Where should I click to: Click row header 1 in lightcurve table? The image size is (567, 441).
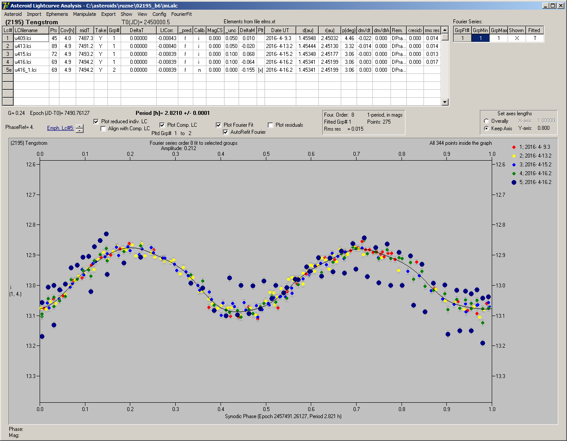click(8, 38)
